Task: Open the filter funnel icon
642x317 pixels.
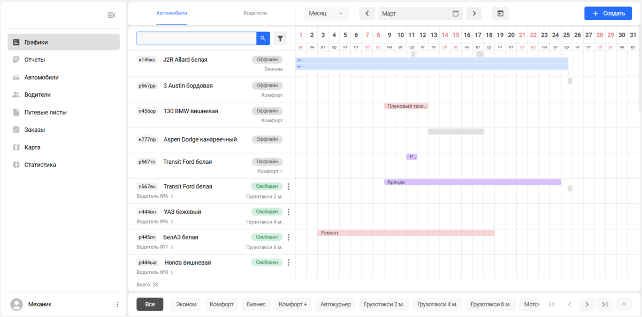Action: pos(280,38)
